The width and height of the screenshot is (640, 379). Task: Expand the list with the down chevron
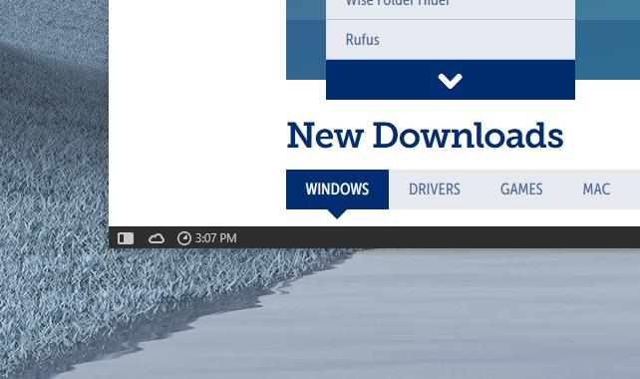click(x=451, y=80)
